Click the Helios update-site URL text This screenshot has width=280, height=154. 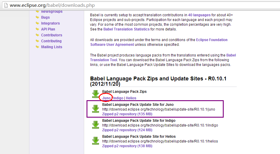pyautogui.click(x=160, y=141)
